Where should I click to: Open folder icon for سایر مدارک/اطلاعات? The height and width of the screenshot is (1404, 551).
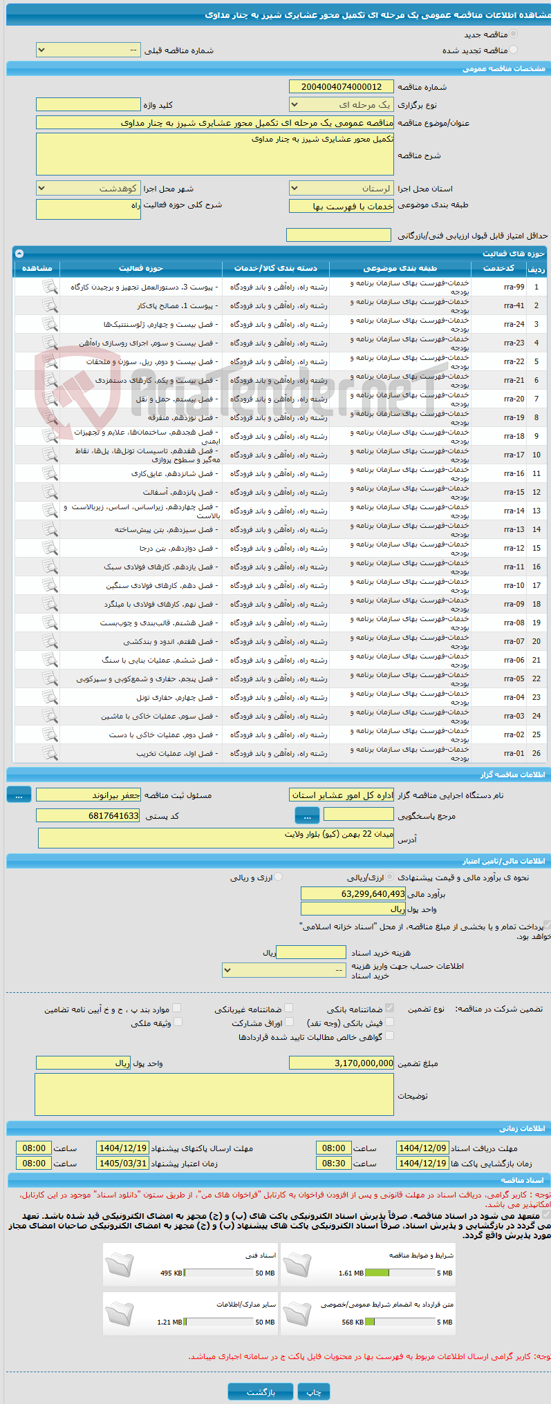tap(120, 1313)
